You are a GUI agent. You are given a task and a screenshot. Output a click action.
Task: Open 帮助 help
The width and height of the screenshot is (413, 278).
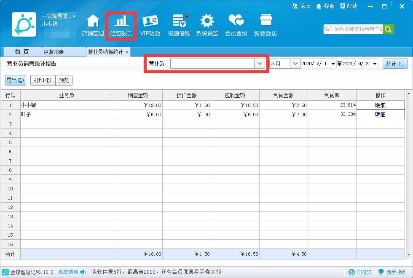[349, 6]
